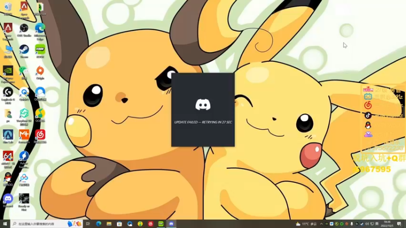This screenshot has height=228, width=406.
Task: Click the Discord logo in updater window
Action: [x=203, y=105]
